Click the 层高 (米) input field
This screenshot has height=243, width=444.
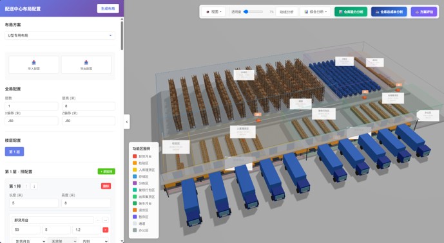pyautogui.click(x=88, y=106)
